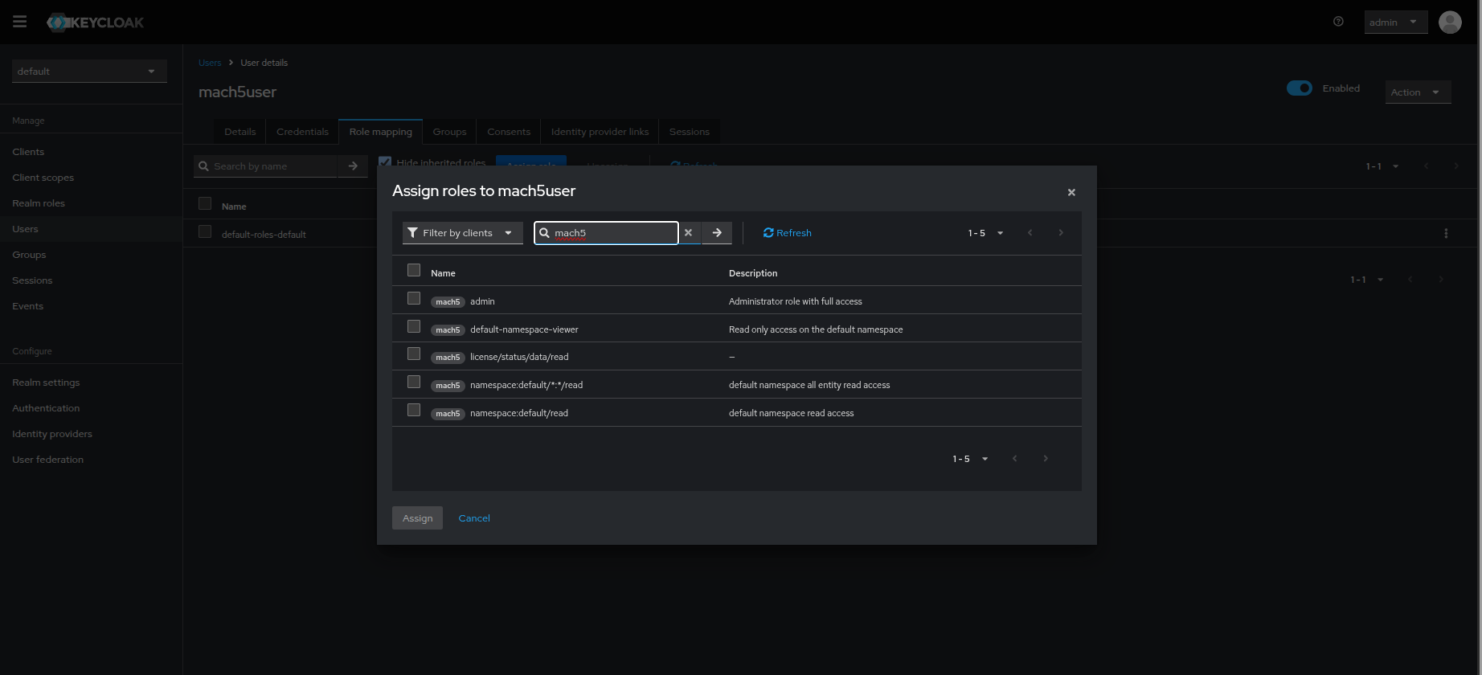Select the default-namespace-viewer role checkbox
The width and height of the screenshot is (1482, 675).
click(414, 327)
